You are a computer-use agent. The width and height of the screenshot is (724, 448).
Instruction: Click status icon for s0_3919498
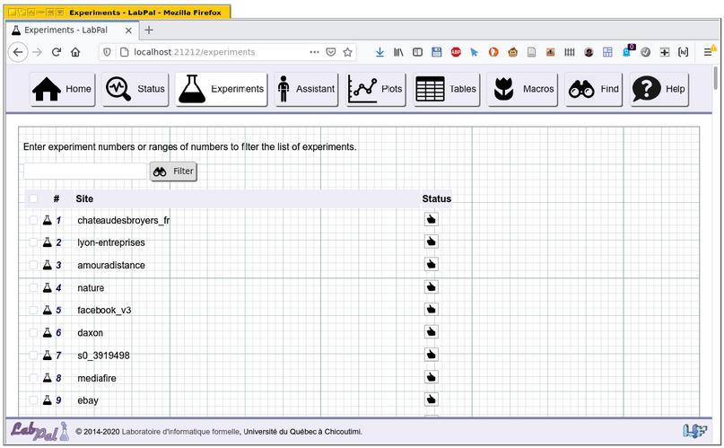tap(432, 355)
